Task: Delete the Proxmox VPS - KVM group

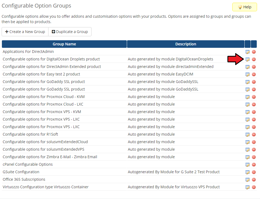Action: click(254, 112)
